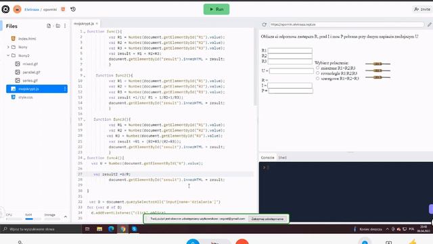Image resolution: width=433 pixels, height=244 pixels.
Task: Click the Elviraaa username link
Action: coord(32,9)
